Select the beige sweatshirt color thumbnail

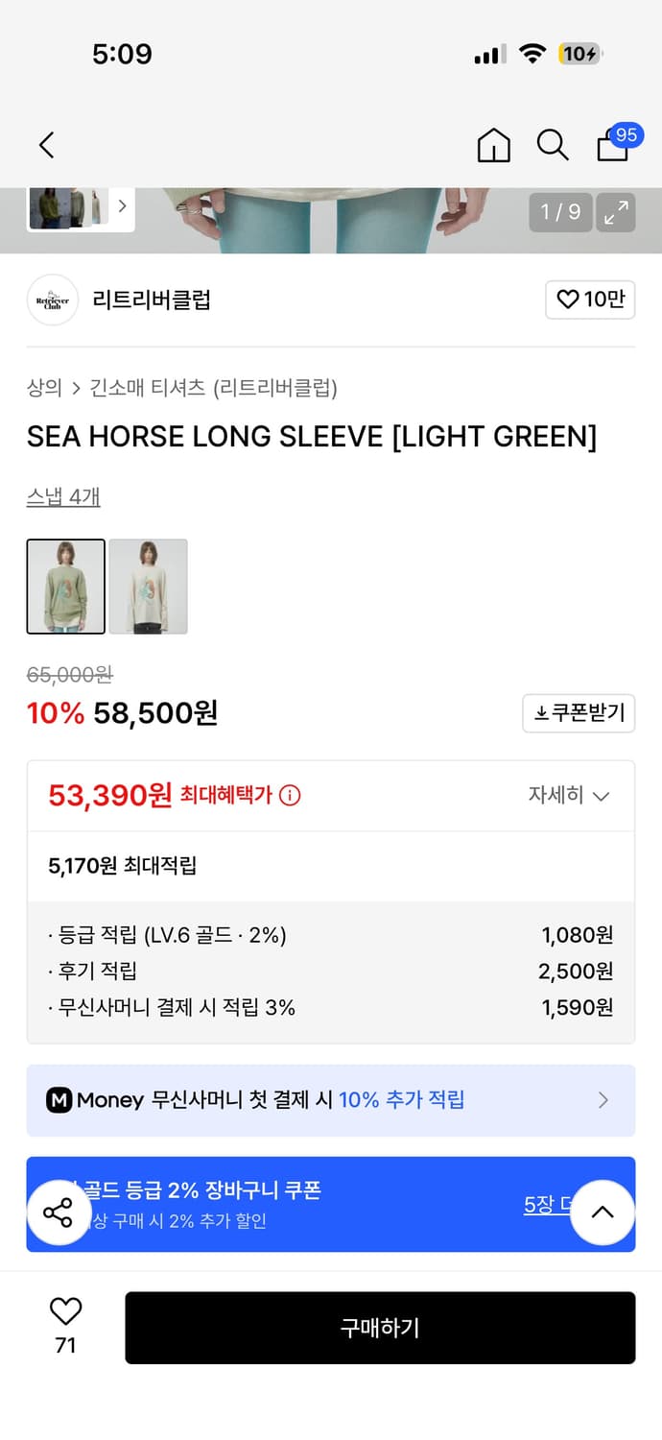point(149,587)
